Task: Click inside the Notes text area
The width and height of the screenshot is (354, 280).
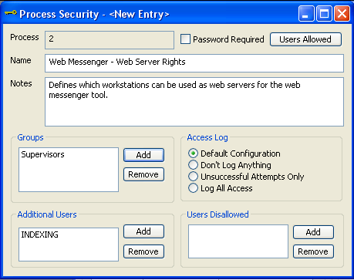Action: [194, 102]
